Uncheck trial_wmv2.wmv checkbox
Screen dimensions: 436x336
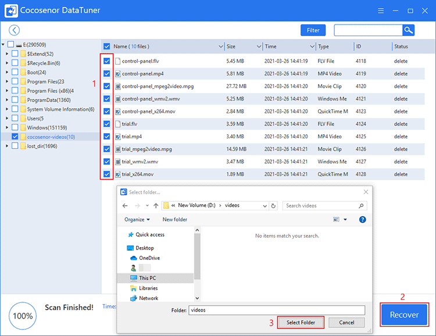tap(107, 162)
